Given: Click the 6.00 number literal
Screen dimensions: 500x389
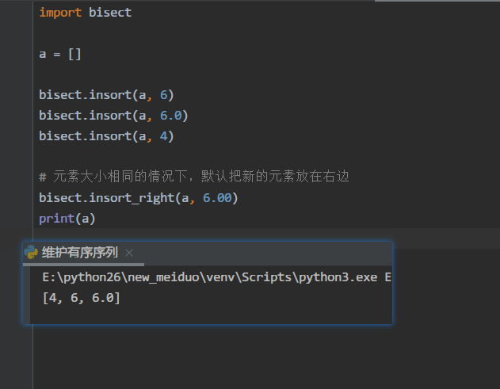Looking at the screenshot, I should click(x=219, y=197).
